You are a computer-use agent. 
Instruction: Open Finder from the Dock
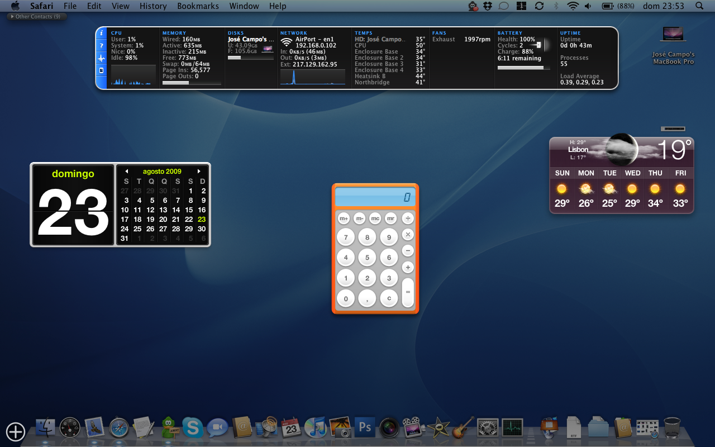(45, 427)
